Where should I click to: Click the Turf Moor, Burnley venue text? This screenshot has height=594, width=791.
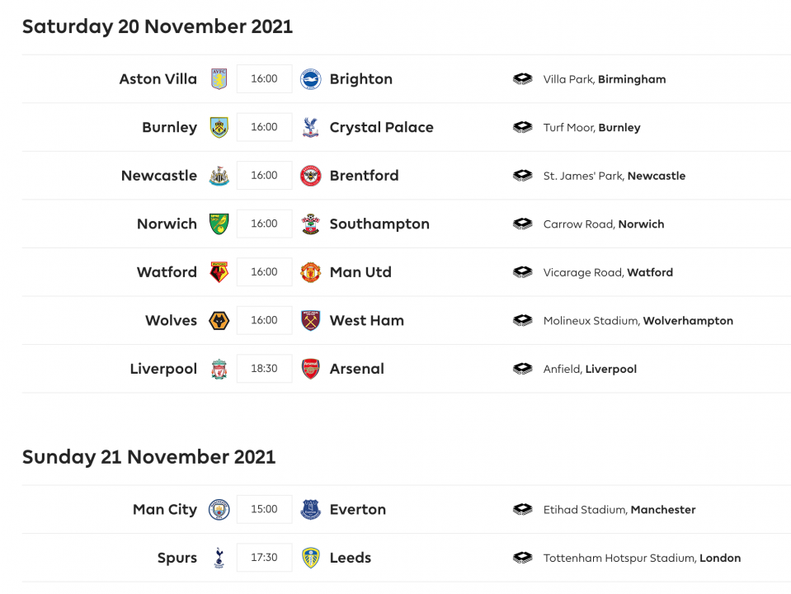pyautogui.click(x=591, y=128)
